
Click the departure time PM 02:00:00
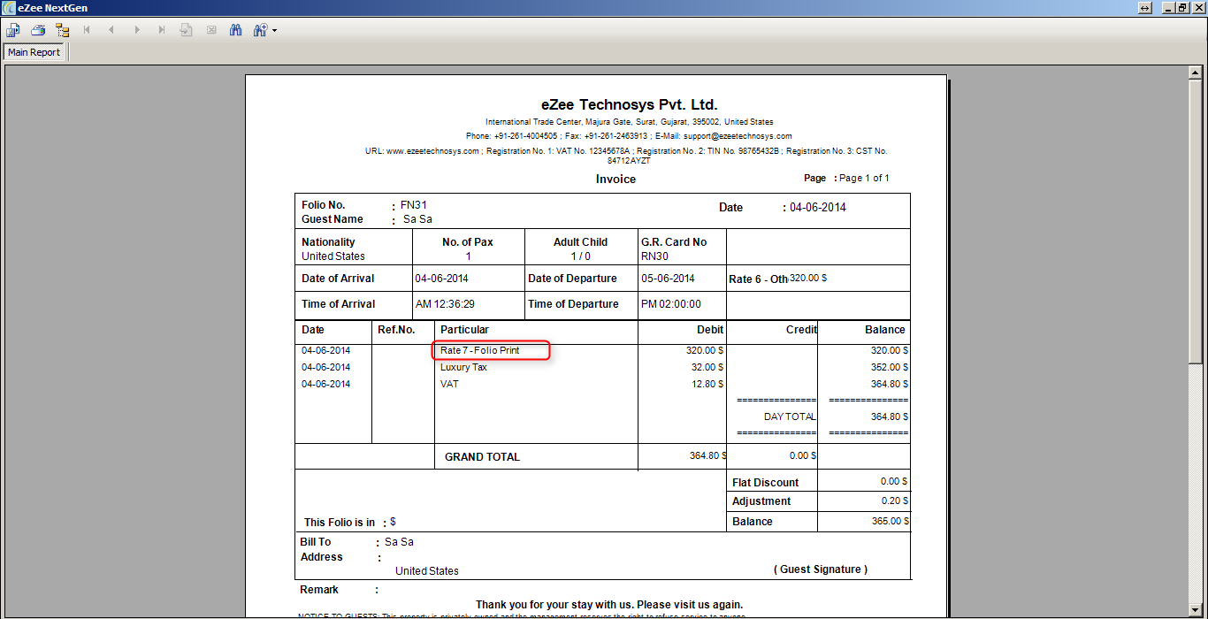point(671,303)
